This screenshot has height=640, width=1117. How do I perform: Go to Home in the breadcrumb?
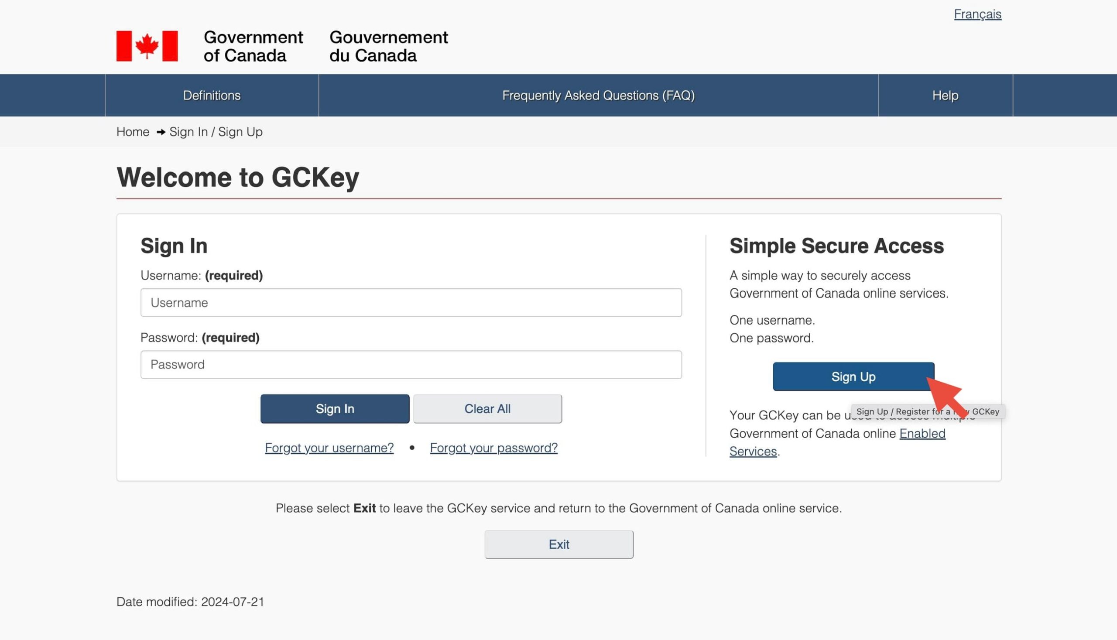[x=133, y=132]
